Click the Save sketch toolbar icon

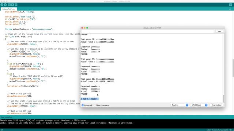coord(16,5)
